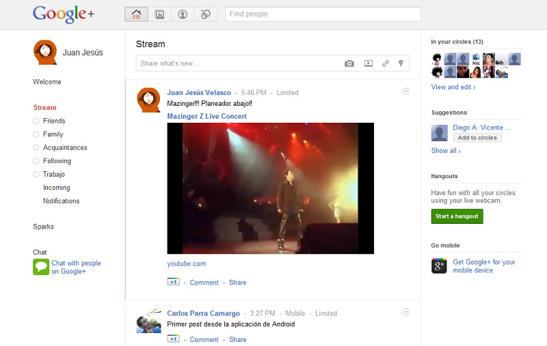This screenshot has height=346, width=547.
Task: Add your location with the pin icon
Action: point(401,63)
